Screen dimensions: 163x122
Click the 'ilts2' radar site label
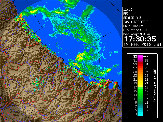click(128, 10)
